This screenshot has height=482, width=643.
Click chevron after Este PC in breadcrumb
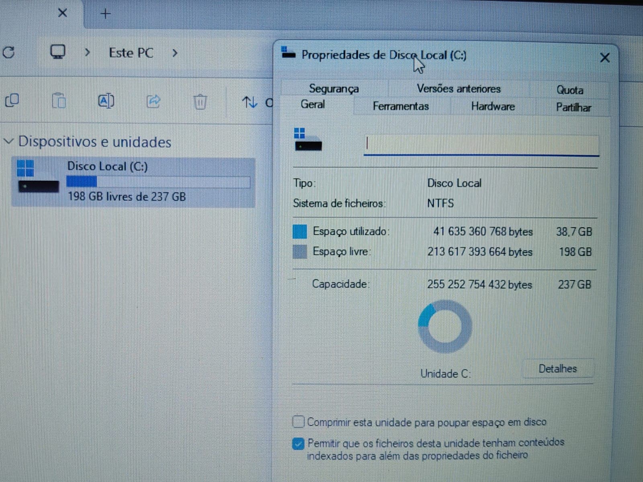click(x=174, y=53)
